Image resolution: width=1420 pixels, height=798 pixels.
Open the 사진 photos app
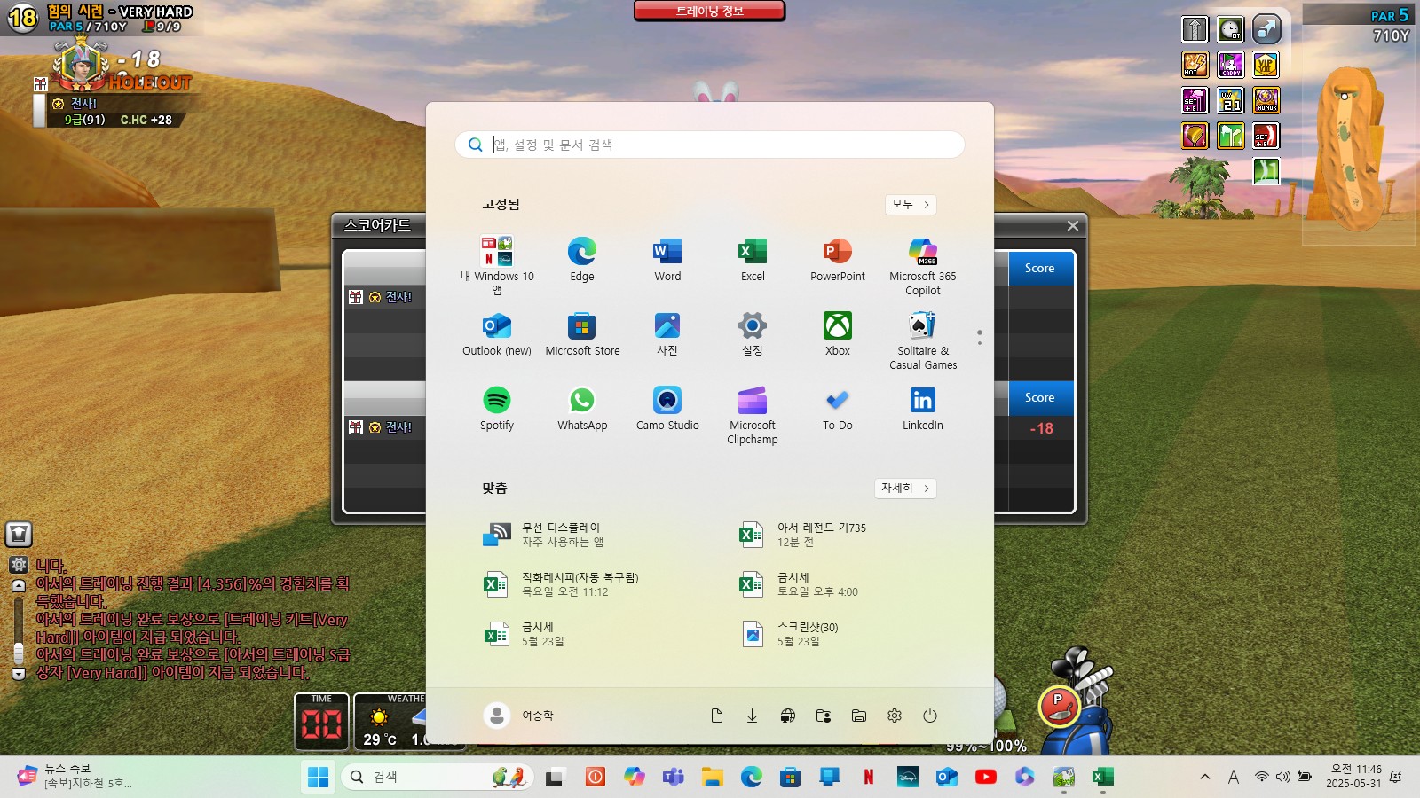[667, 333]
